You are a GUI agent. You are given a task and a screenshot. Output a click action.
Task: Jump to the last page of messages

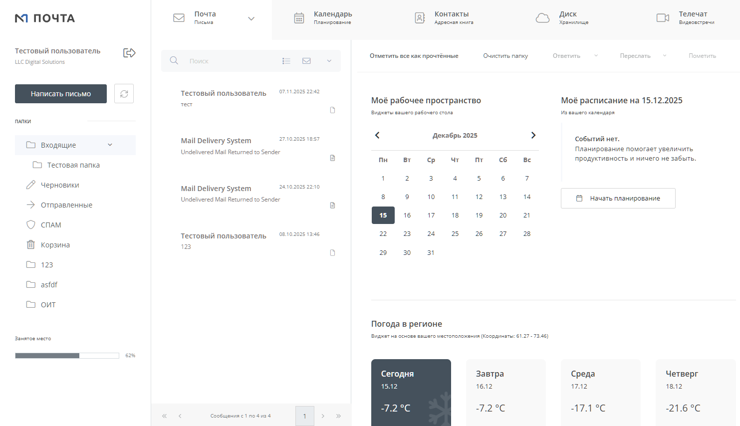click(338, 416)
